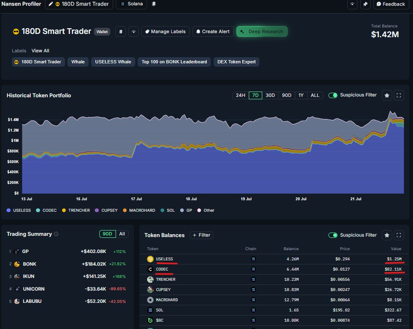Toggle MACROHARD series in chart legend
This screenshot has height=329, width=413.
click(139, 210)
